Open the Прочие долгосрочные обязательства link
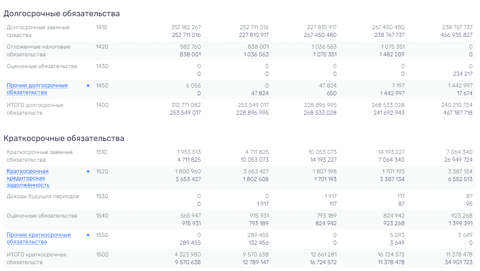 tap(37, 89)
